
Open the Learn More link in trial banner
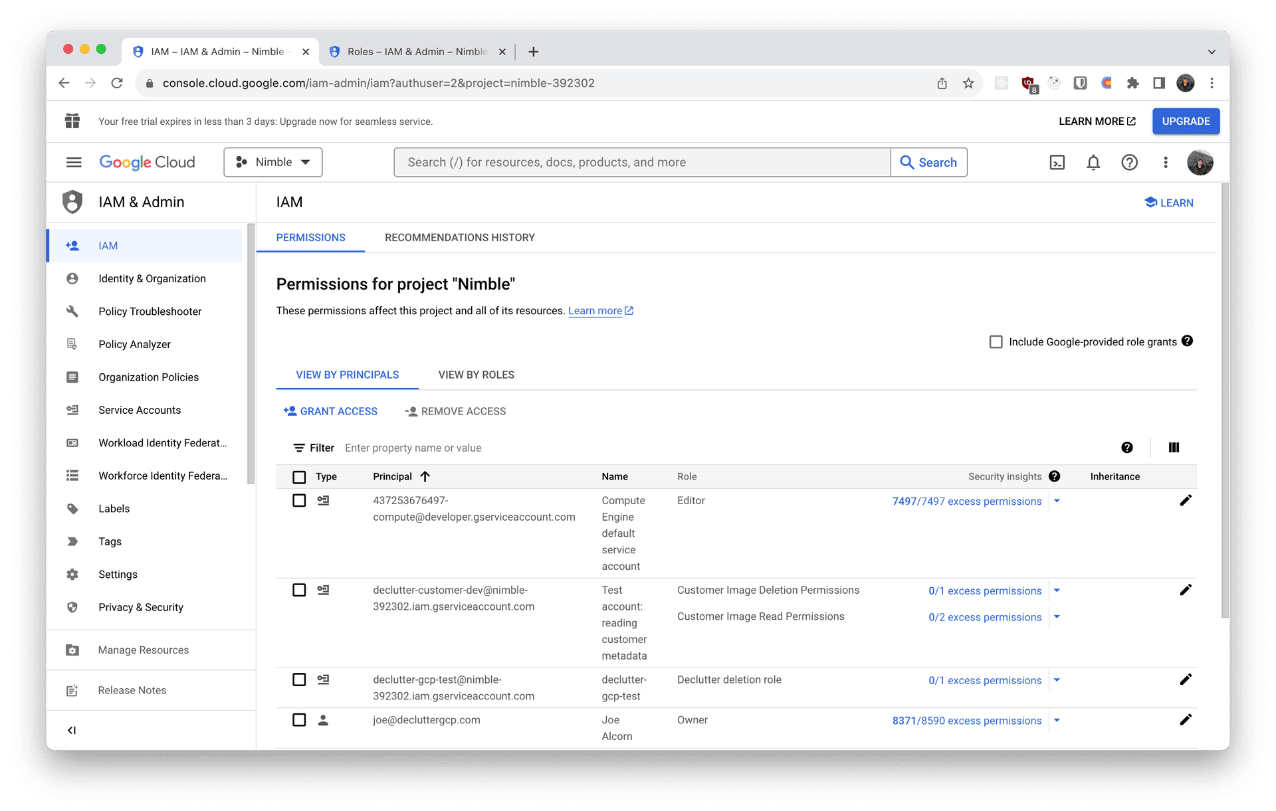pyautogui.click(x=1097, y=121)
